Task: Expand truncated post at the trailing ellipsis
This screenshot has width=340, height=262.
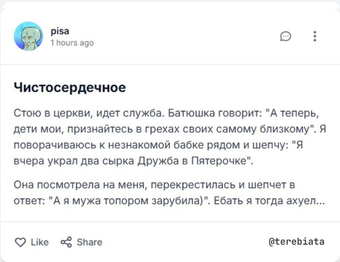Action: pos(321,200)
